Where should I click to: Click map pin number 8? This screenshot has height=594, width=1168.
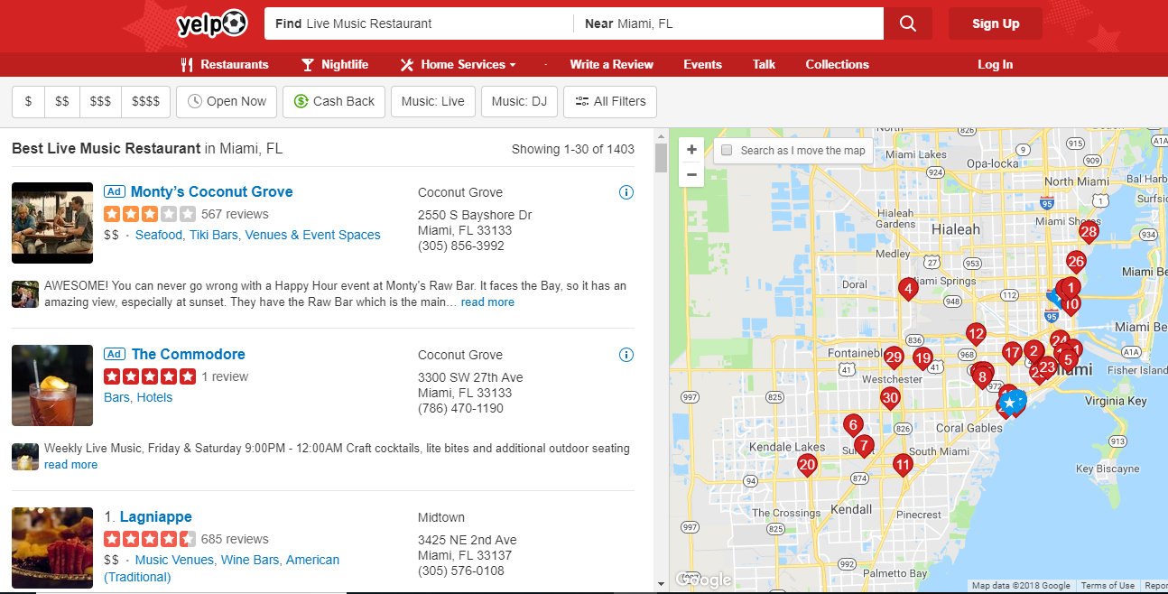[982, 377]
